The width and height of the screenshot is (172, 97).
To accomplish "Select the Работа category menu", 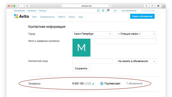I will (61, 17).
